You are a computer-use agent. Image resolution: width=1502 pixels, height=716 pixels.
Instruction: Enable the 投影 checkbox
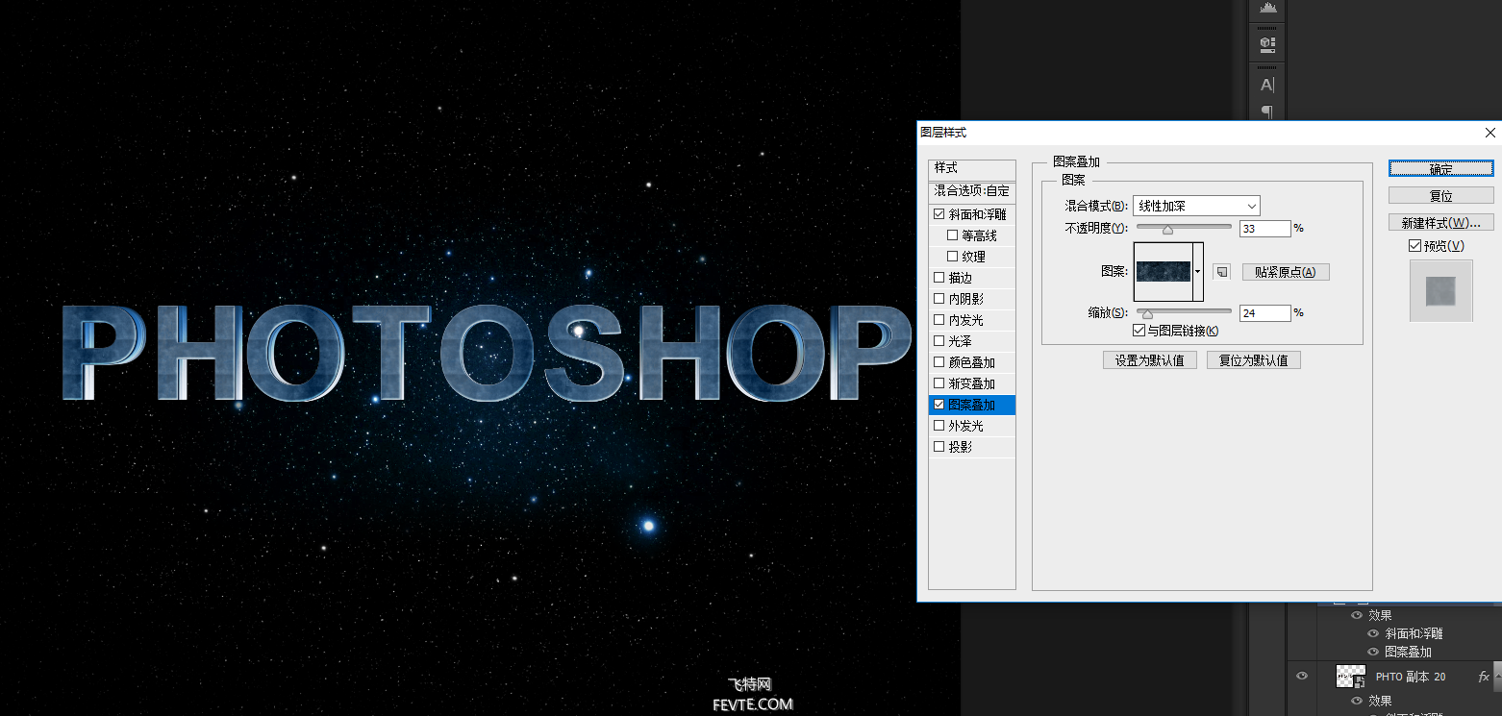click(x=939, y=447)
